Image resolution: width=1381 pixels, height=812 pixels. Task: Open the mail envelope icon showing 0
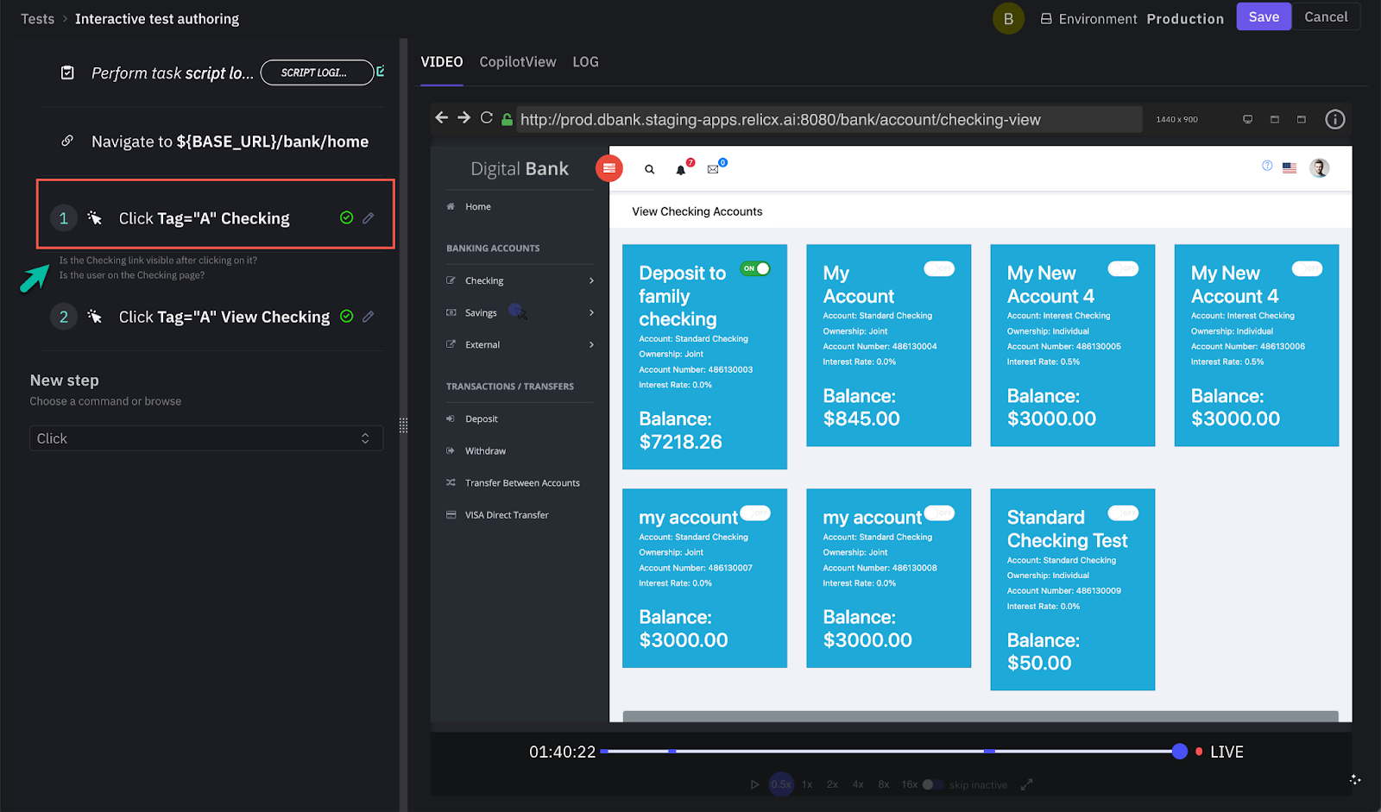coord(713,169)
